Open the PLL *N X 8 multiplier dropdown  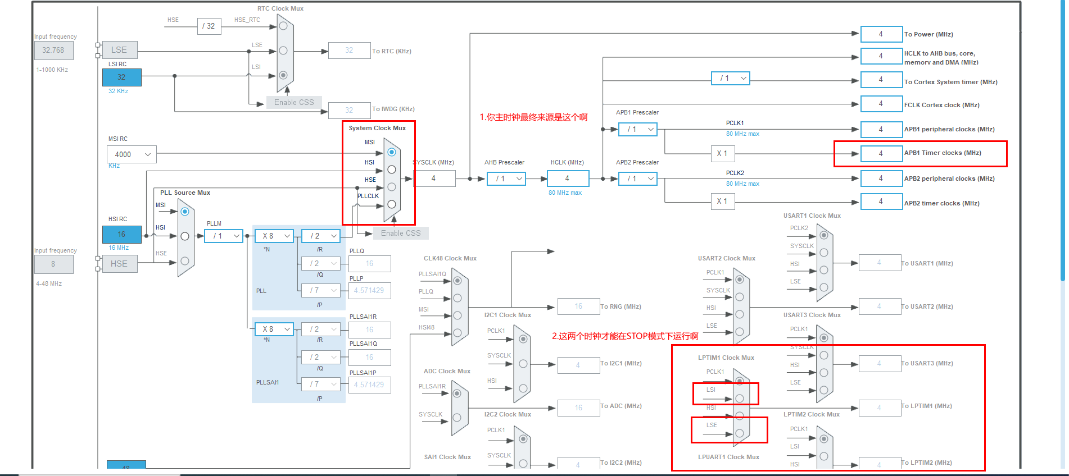pos(274,236)
